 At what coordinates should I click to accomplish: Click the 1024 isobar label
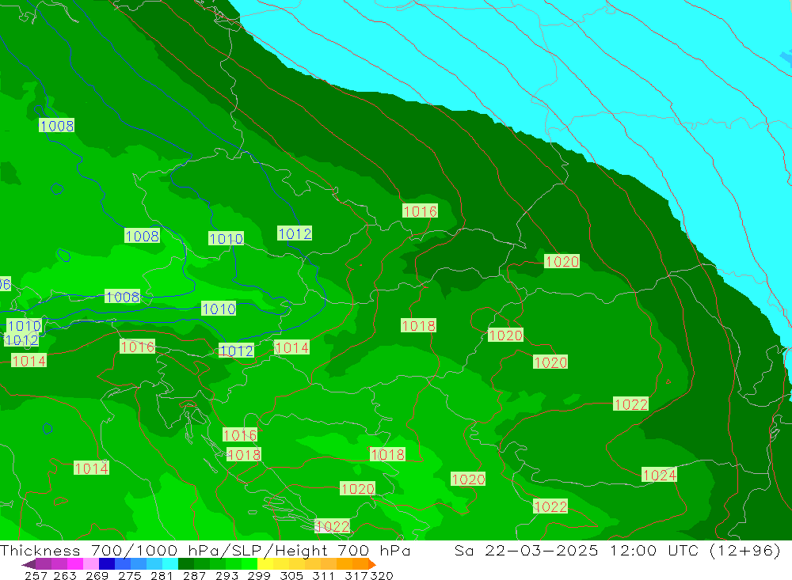pyautogui.click(x=659, y=475)
